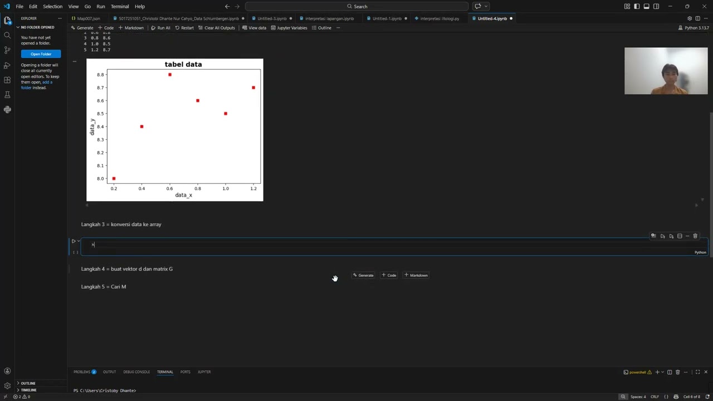Open the new terminal launch profile dropdown
The height and width of the screenshot is (401, 713).
click(662, 372)
